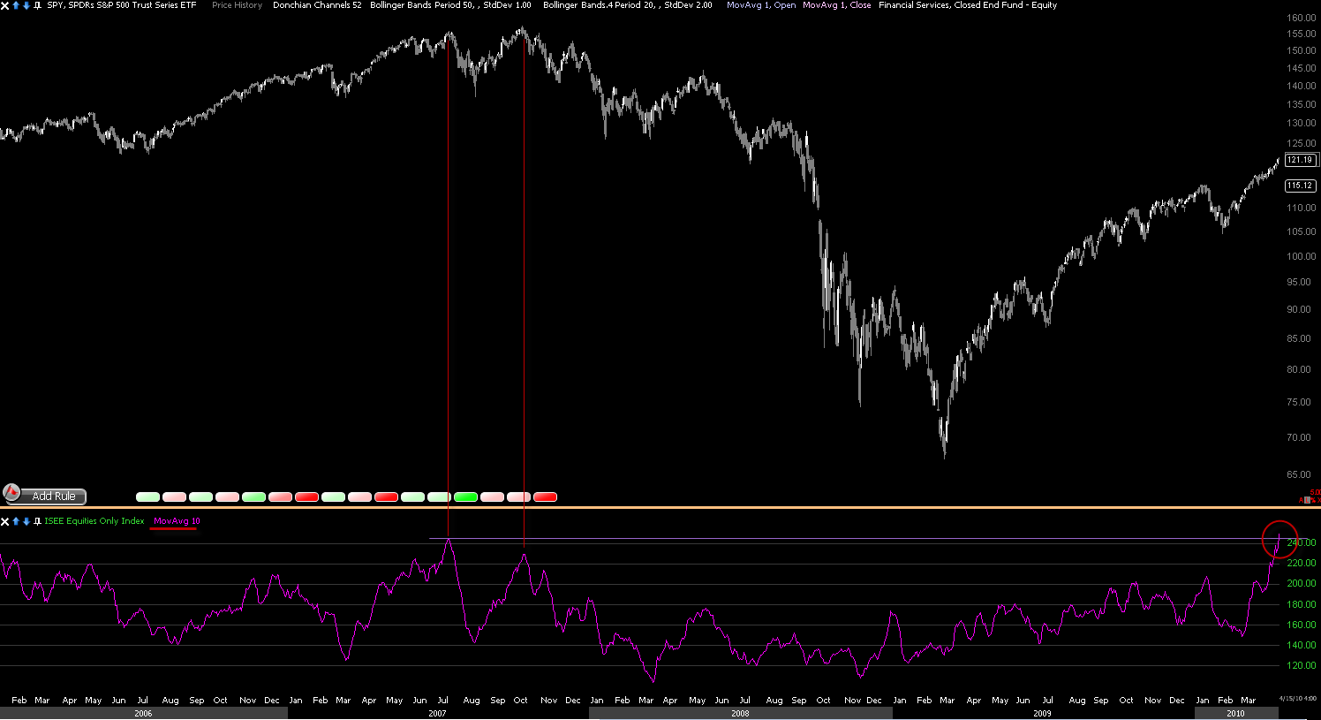Select the MovAvg 1, Open indicator label
Image resolution: width=1321 pixels, height=720 pixels.
pos(761,5)
